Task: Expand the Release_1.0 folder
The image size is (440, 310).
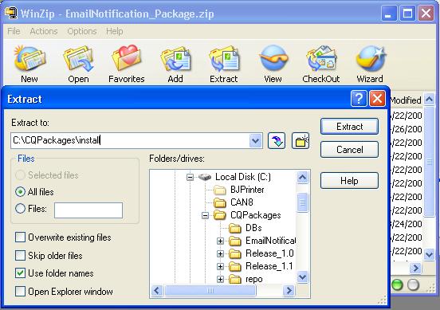Action: [220, 253]
